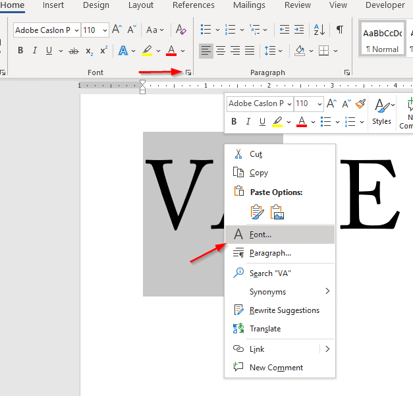Switch to the References ribbon tab
The width and height of the screenshot is (413, 396).
click(194, 5)
